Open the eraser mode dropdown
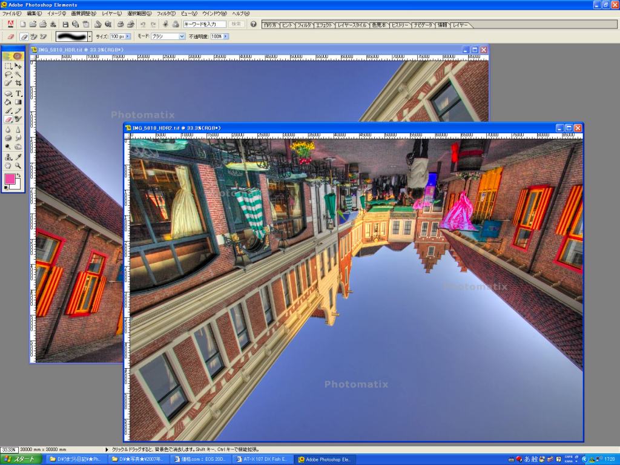The image size is (620, 465). pyautogui.click(x=182, y=36)
